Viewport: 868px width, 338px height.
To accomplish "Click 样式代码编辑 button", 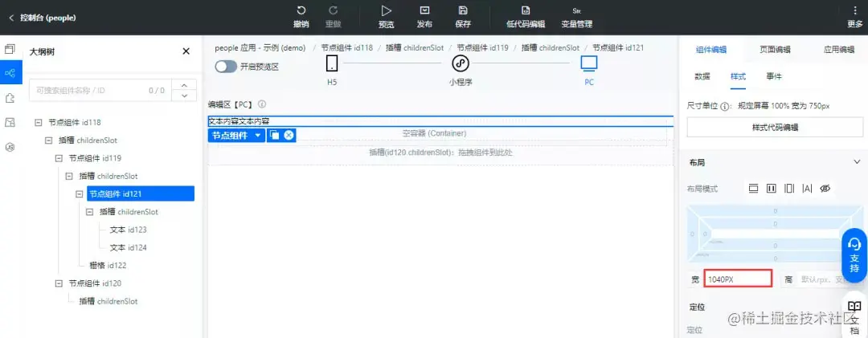I will click(x=775, y=127).
